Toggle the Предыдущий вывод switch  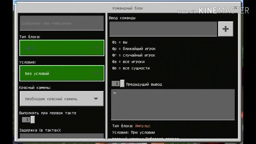(x=118, y=84)
